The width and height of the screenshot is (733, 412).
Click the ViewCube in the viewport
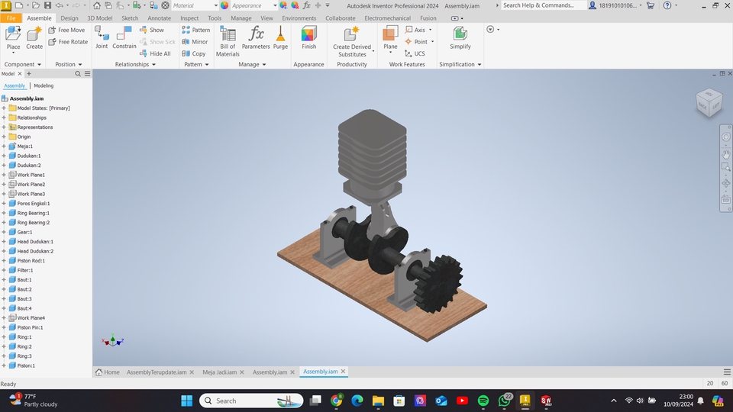(709, 103)
